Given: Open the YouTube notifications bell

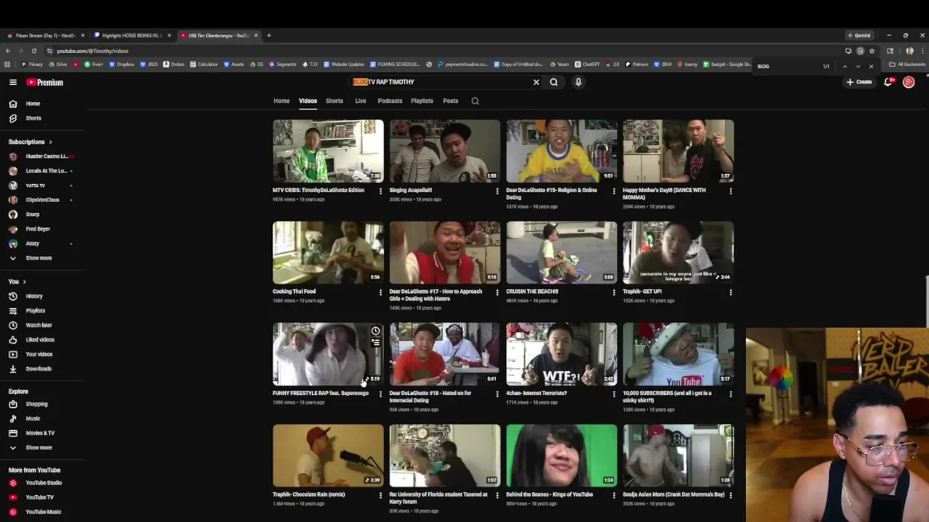Looking at the screenshot, I should coord(888,82).
